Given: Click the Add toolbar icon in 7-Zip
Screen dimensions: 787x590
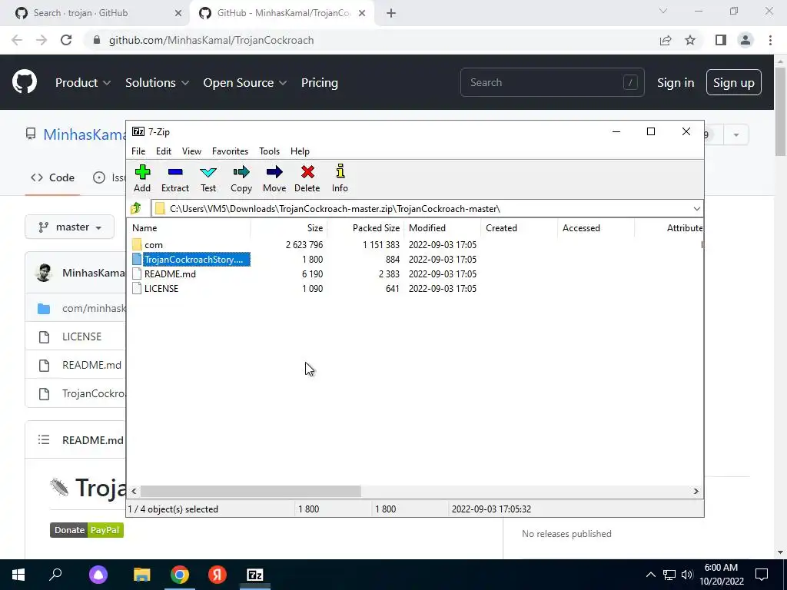Looking at the screenshot, I should pos(142,172).
